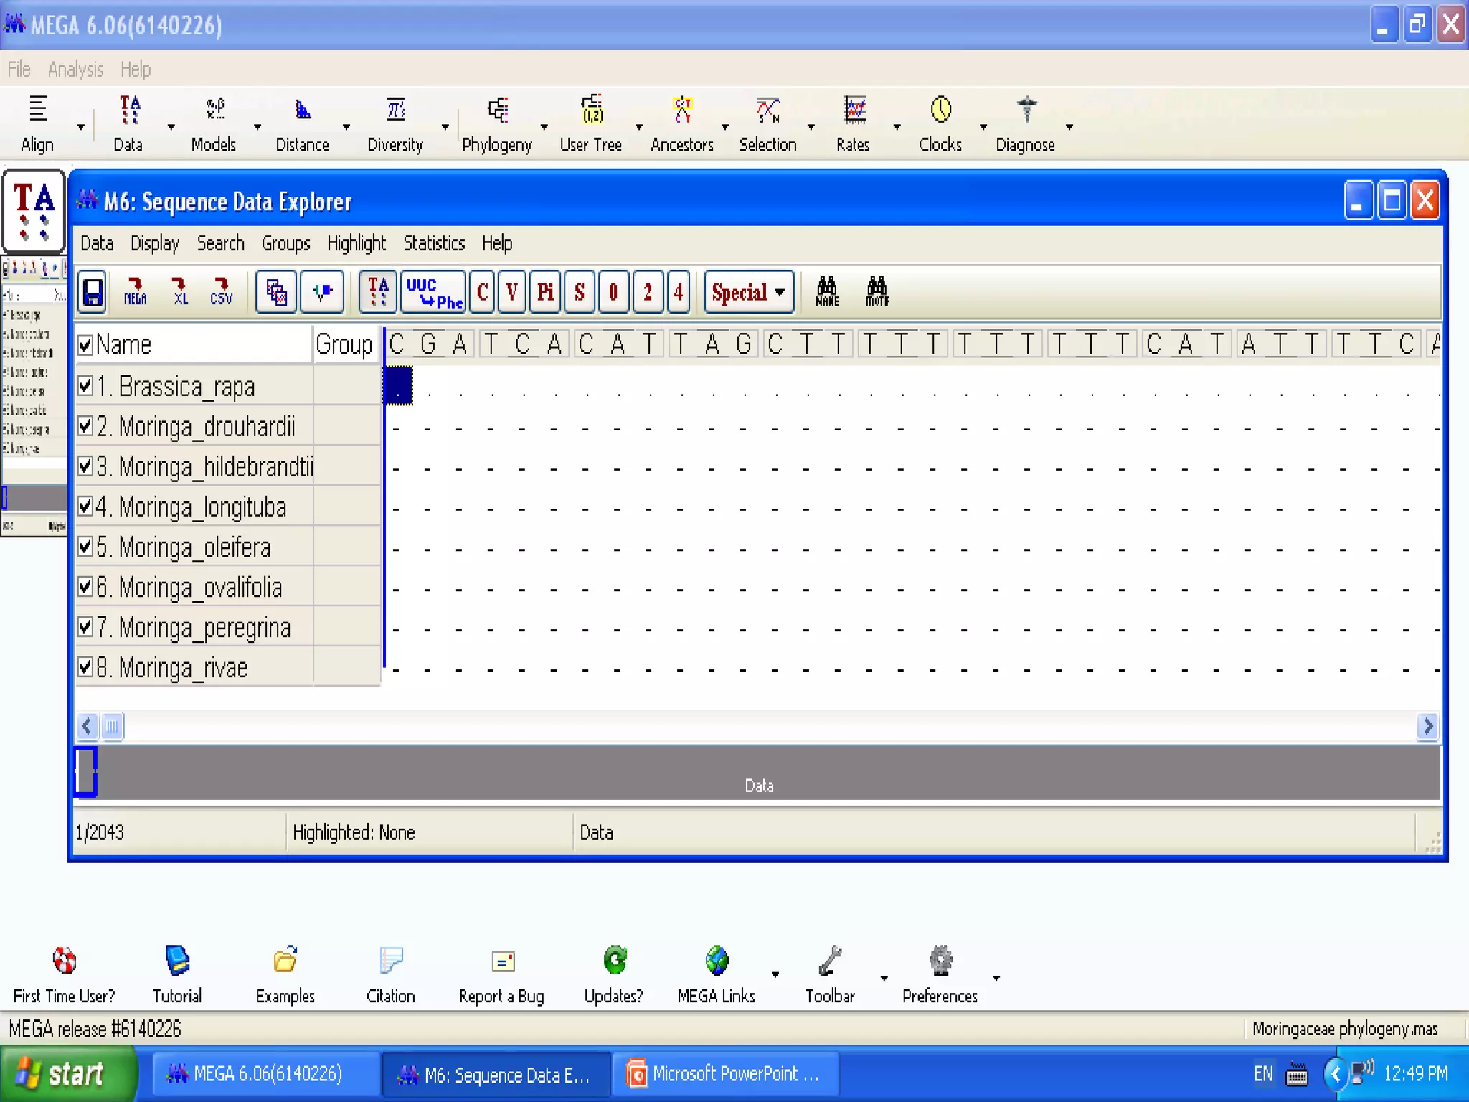
Task: Expand the Data dropdown arrow in main toolbar
Action: tap(171, 127)
